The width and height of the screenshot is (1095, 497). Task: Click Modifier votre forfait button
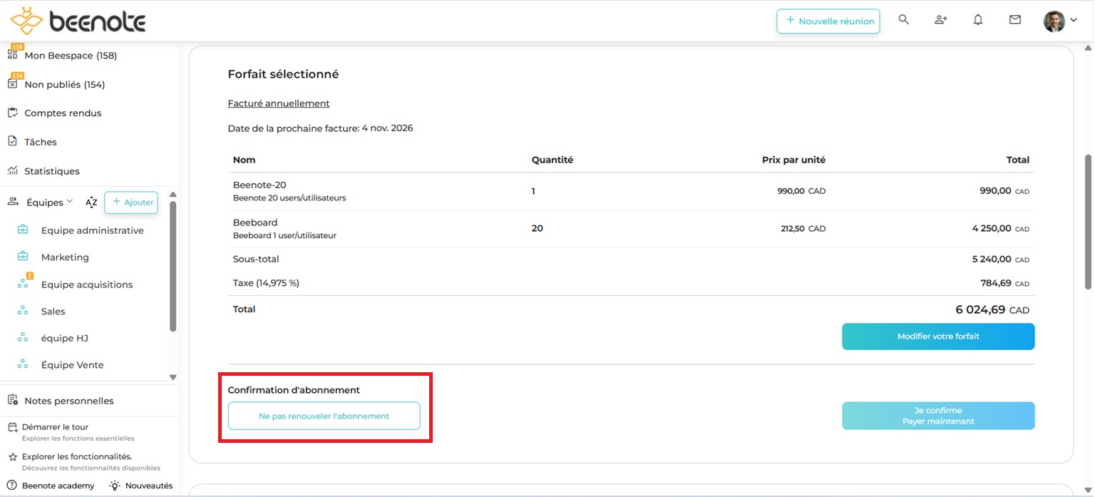937,337
